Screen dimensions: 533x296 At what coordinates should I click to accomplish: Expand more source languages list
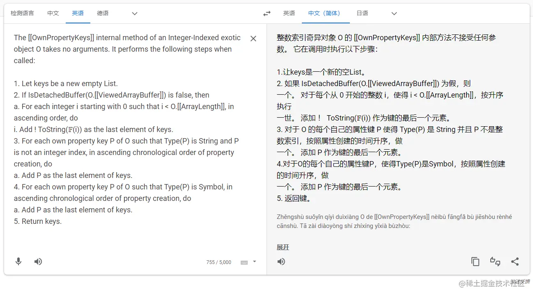[135, 14]
